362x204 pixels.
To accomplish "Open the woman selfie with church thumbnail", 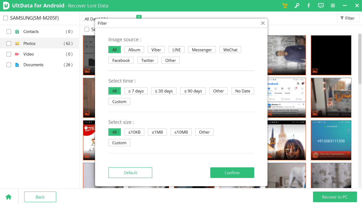I will click(x=287, y=140).
